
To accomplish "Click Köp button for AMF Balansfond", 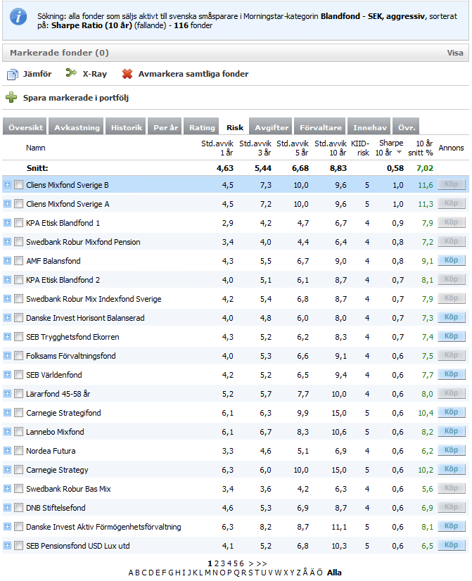I will 452,260.
